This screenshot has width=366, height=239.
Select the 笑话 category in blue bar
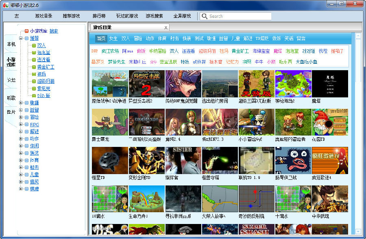click(x=289, y=39)
